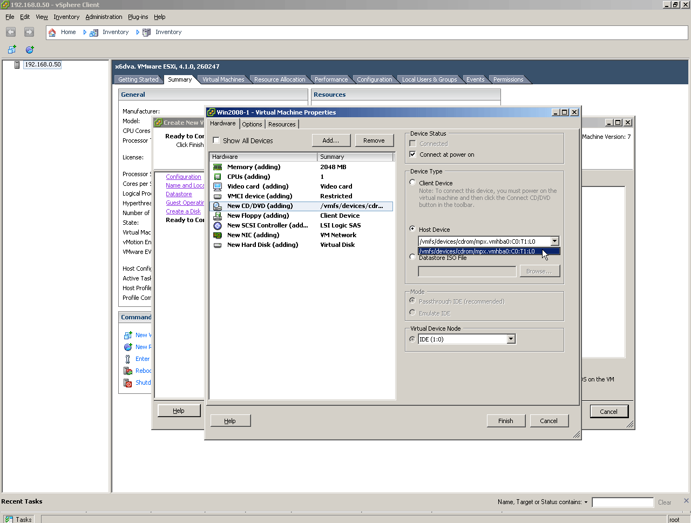The width and height of the screenshot is (691, 523).
Task: Close the Recent Tasks panel
Action: tap(686, 500)
